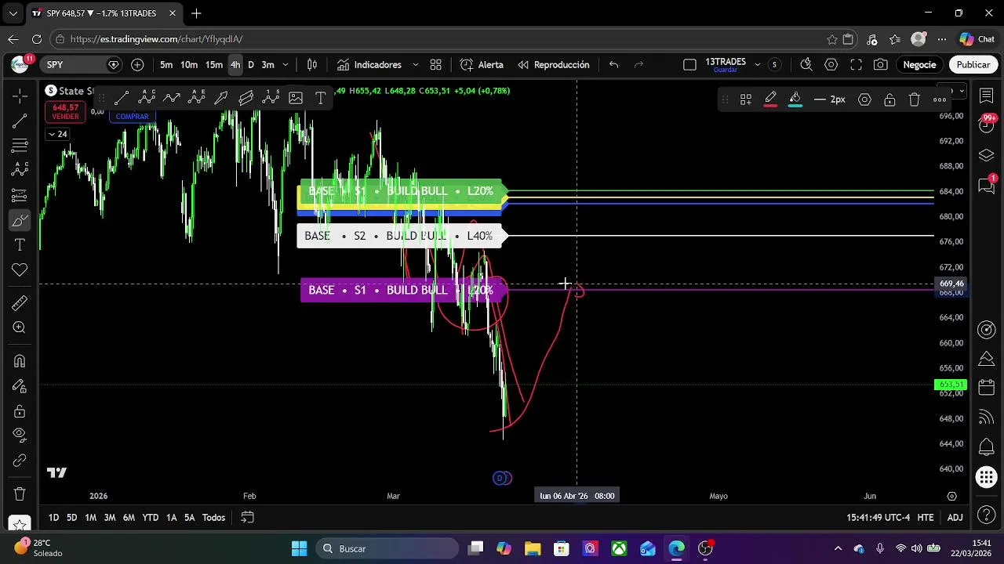This screenshot has height=564, width=1004.
Task: Open the candlestick chart type menu
Action: pos(312,65)
